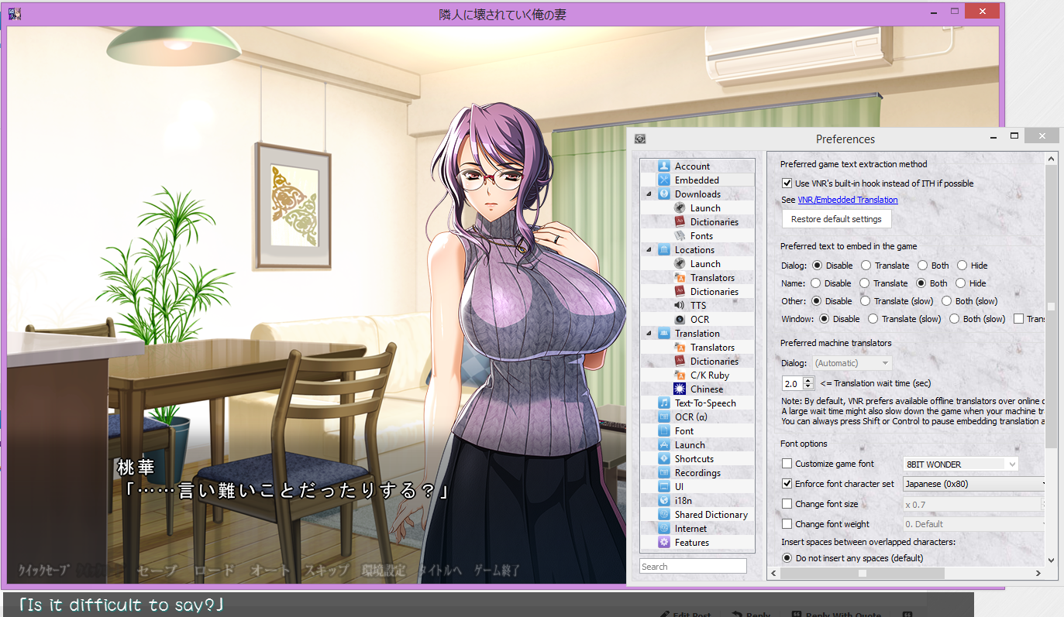Open the OCR camera icon under Locations
Screen dimensions: 1064x617
pyautogui.click(x=680, y=319)
